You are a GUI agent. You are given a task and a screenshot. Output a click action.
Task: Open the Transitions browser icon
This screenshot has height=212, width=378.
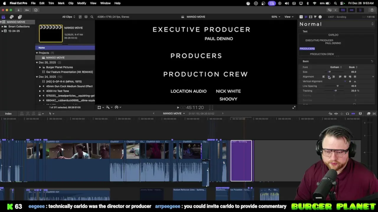click(374, 114)
